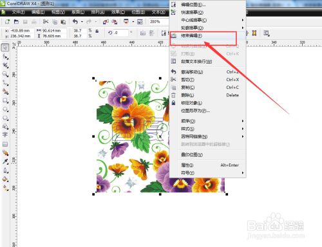Expand the 样式(S) submenu
The width and height of the screenshot is (322, 247).
[x=243, y=129]
